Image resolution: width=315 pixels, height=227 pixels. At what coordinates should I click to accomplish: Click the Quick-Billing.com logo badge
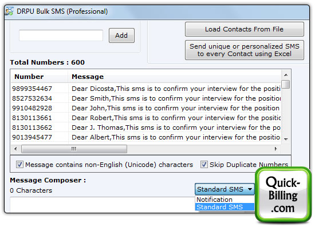coord(283,195)
